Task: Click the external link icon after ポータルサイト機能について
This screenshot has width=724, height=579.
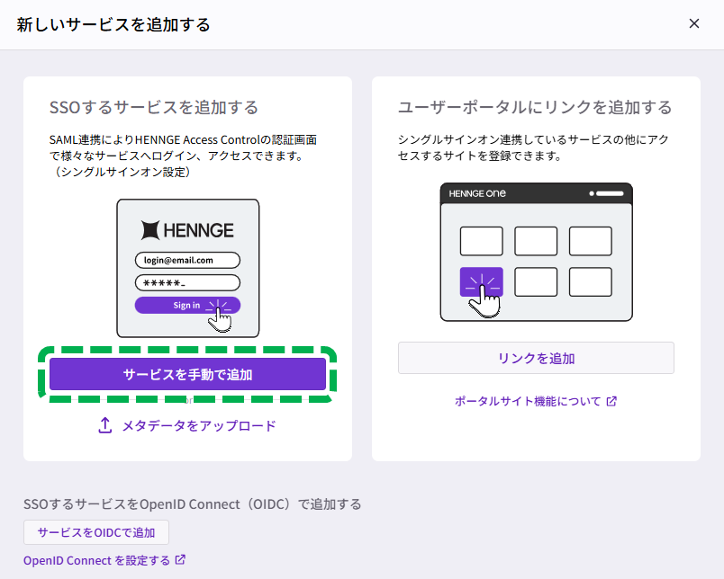Action: click(x=611, y=401)
